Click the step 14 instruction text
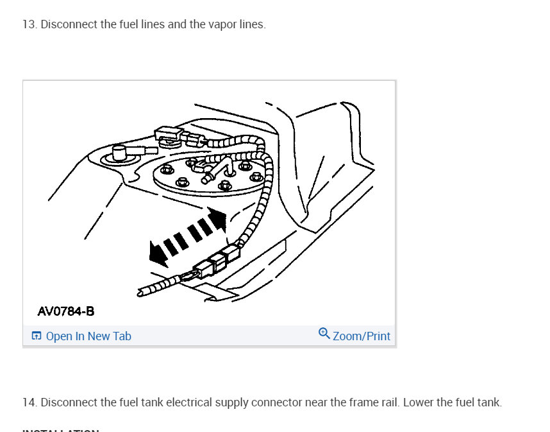550x432 pixels. coord(262,402)
